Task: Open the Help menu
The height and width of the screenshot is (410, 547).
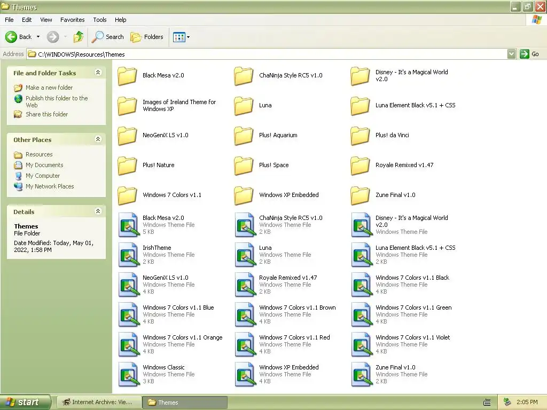Action: click(x=120, y=20)
